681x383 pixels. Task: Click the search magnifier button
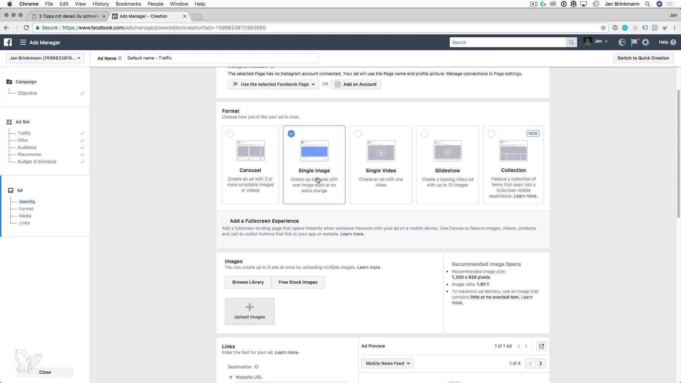571,42
